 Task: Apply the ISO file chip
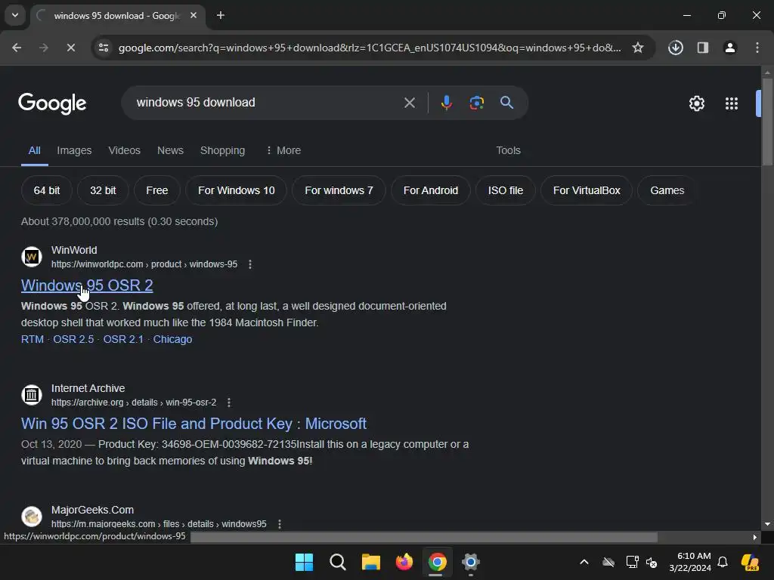point(506,190)
